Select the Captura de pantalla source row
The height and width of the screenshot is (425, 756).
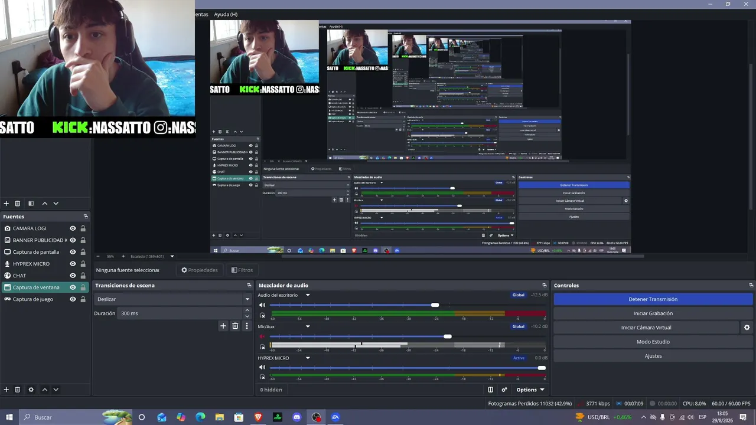point(45,252)
